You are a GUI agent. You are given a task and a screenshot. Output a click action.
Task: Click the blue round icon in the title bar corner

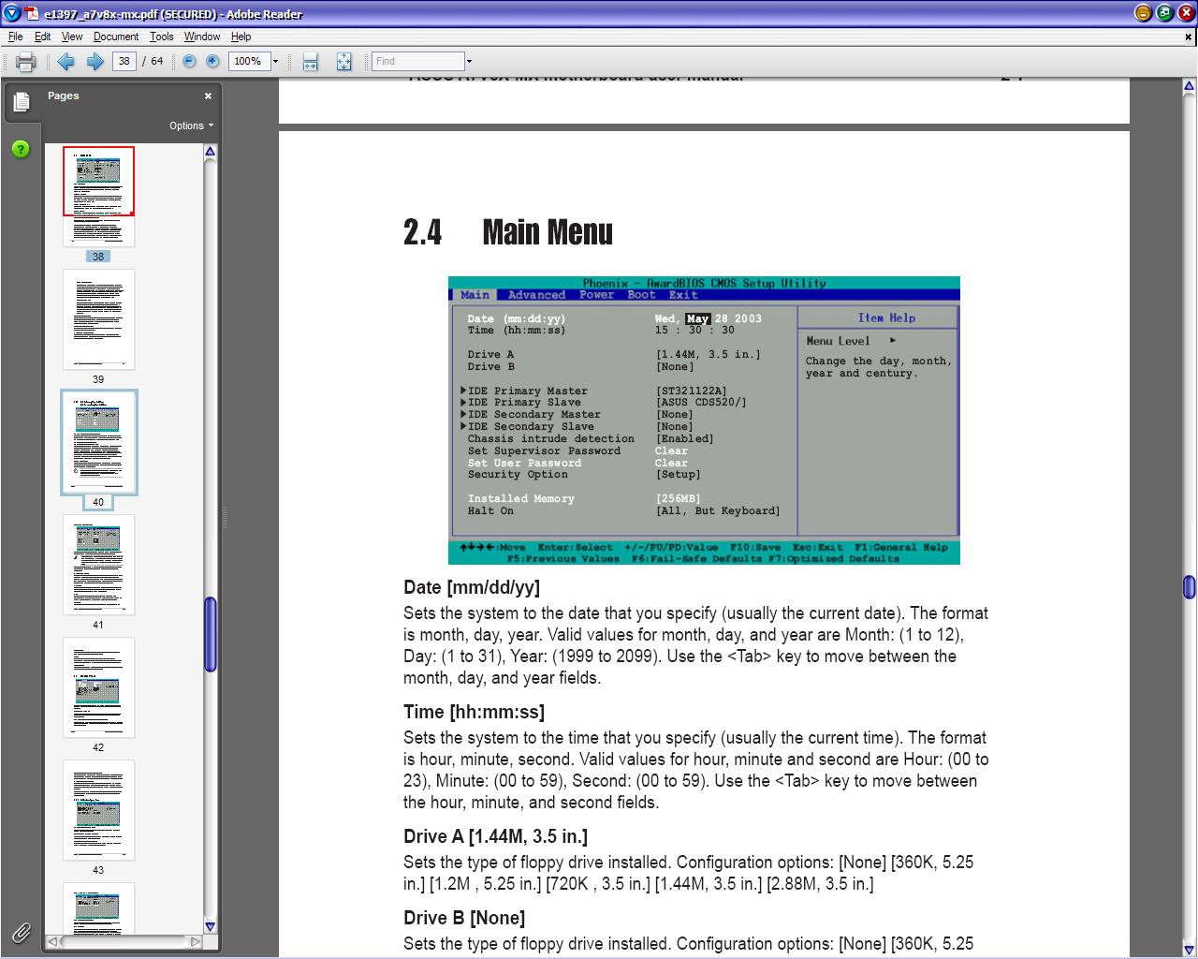click(x=10, y=13)
